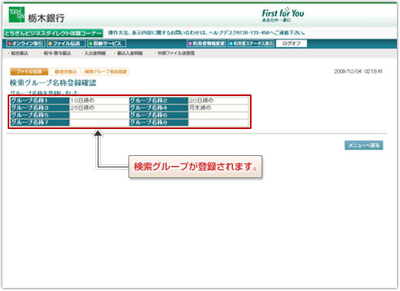Screen dimensions: 400x291
Task: Click the red icon beside オンライン取引
Action: (x=9, y=44)
